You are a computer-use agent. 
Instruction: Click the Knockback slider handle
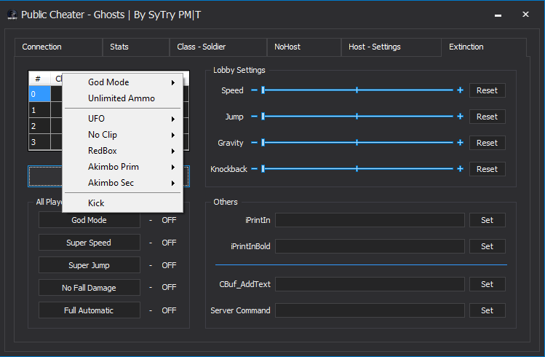263,169
